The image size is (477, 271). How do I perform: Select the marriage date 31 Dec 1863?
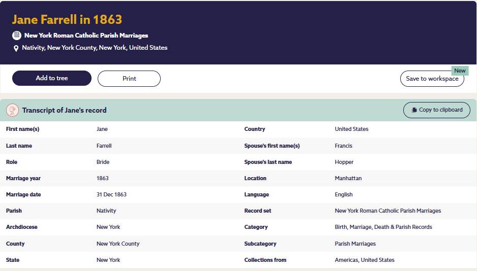point(111,194)
